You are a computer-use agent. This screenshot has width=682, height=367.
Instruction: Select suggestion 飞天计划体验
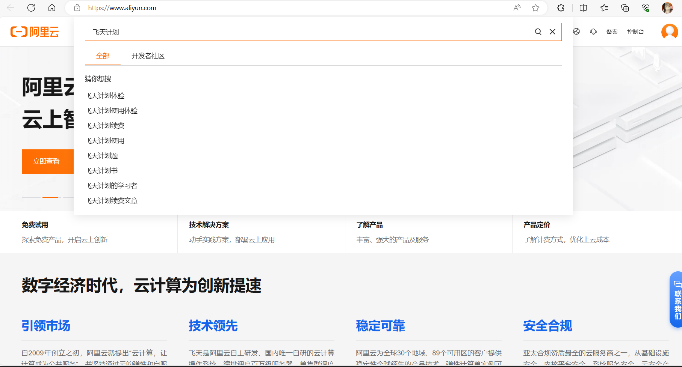(104, 96)
